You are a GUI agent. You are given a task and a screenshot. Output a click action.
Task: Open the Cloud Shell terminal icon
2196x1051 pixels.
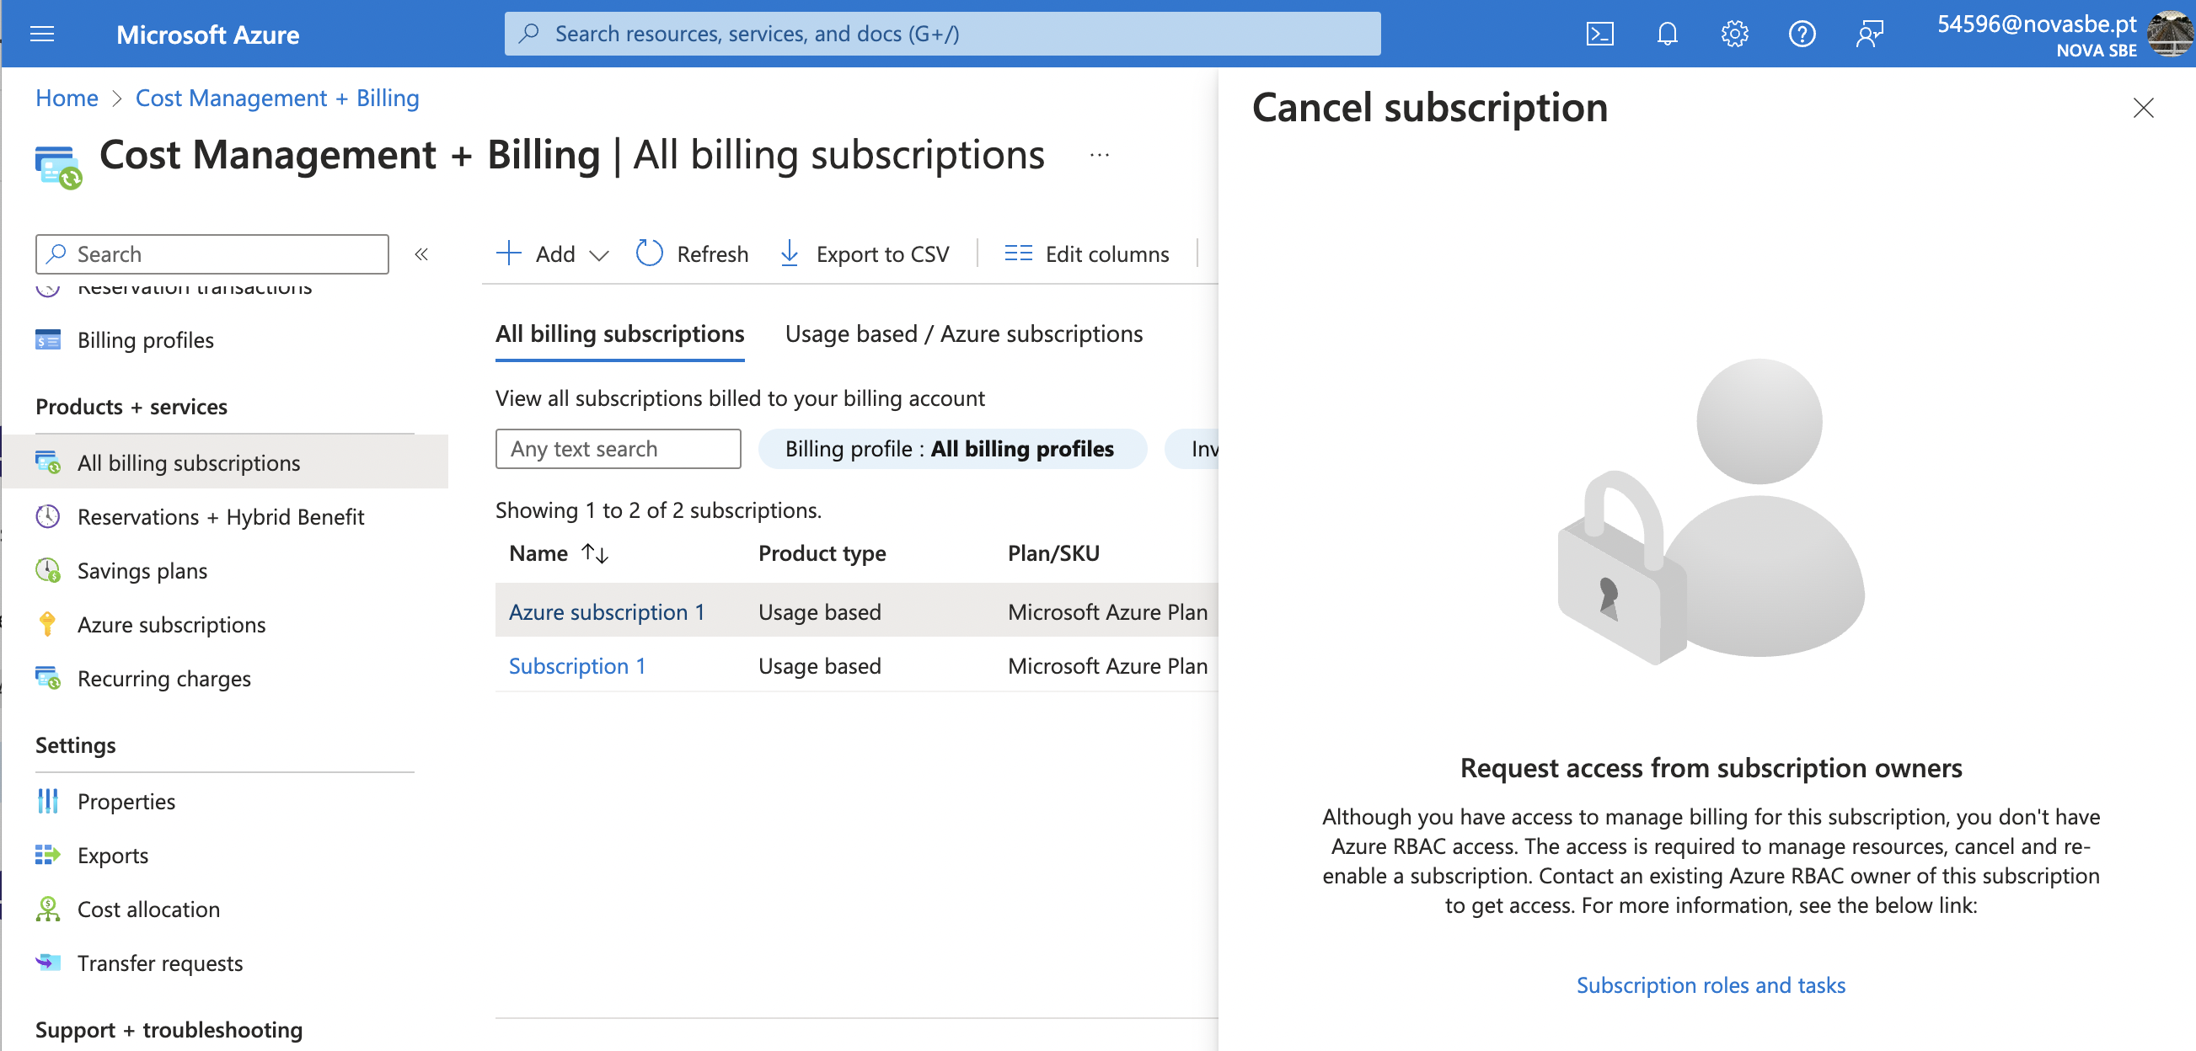click(1599, 34)
